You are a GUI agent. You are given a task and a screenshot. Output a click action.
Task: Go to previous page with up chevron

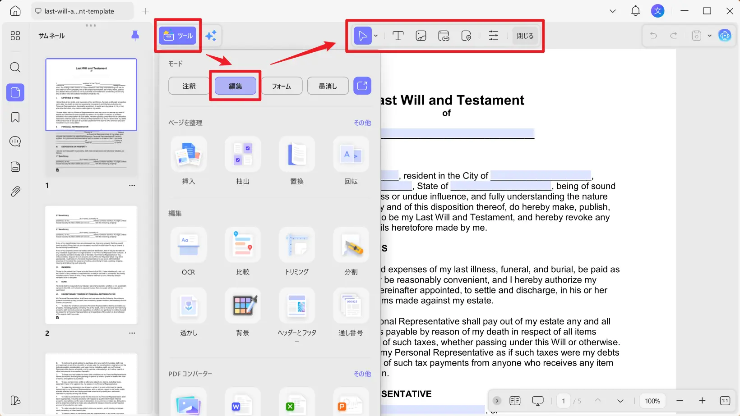pos(598,401)
